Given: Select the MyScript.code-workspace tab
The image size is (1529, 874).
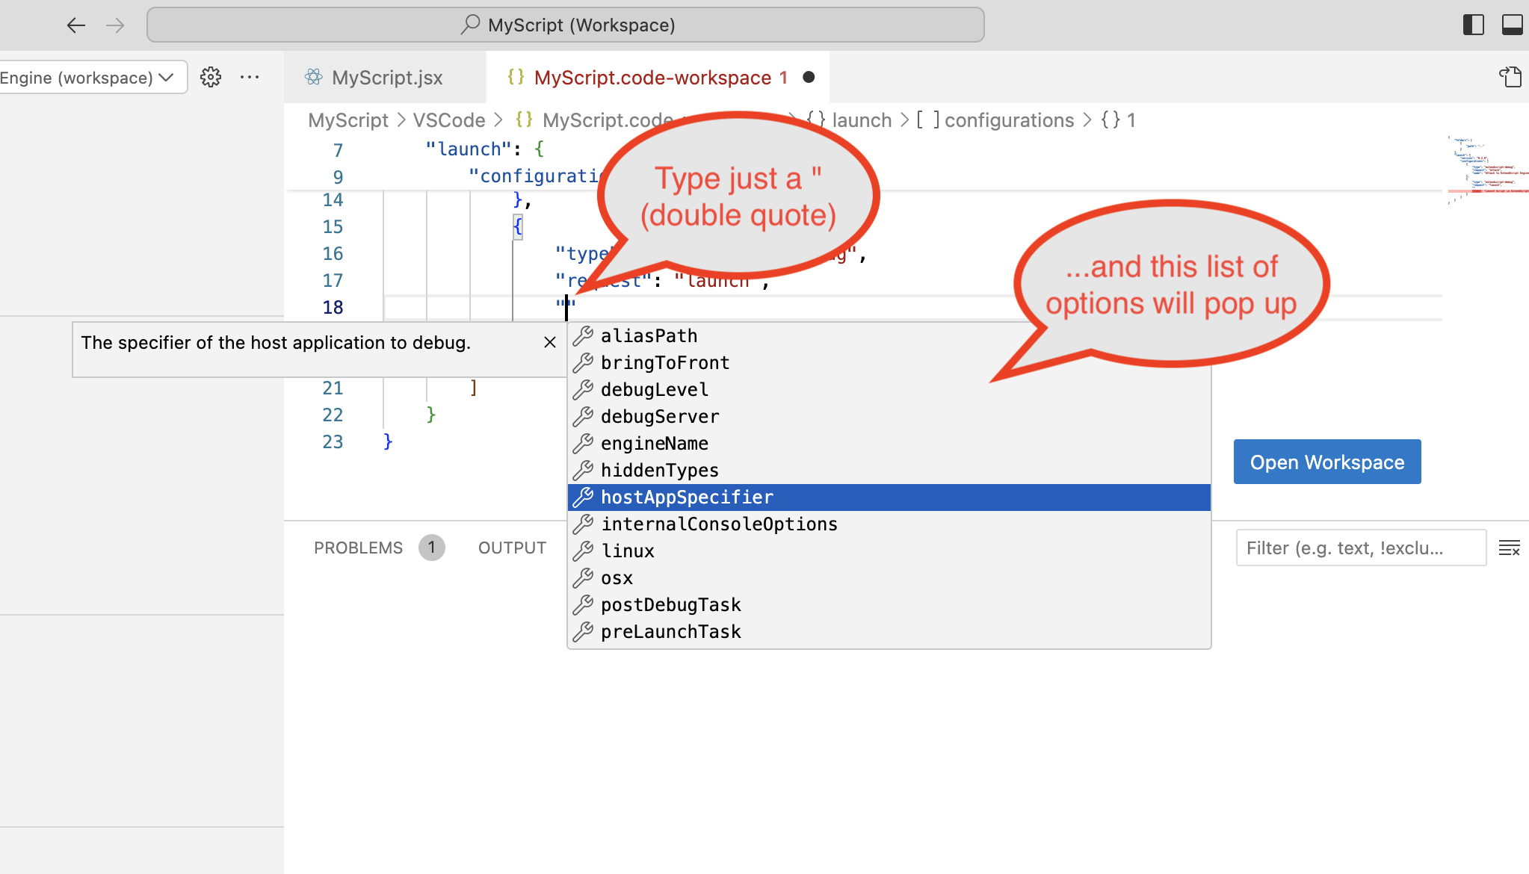Looking at the screenshot, I should [x=652, y=78].
